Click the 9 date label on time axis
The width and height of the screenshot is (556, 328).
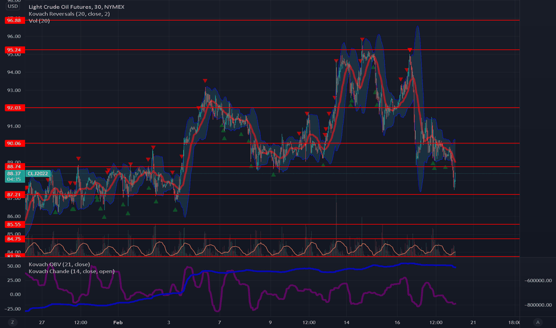click(x=270, y=322)
